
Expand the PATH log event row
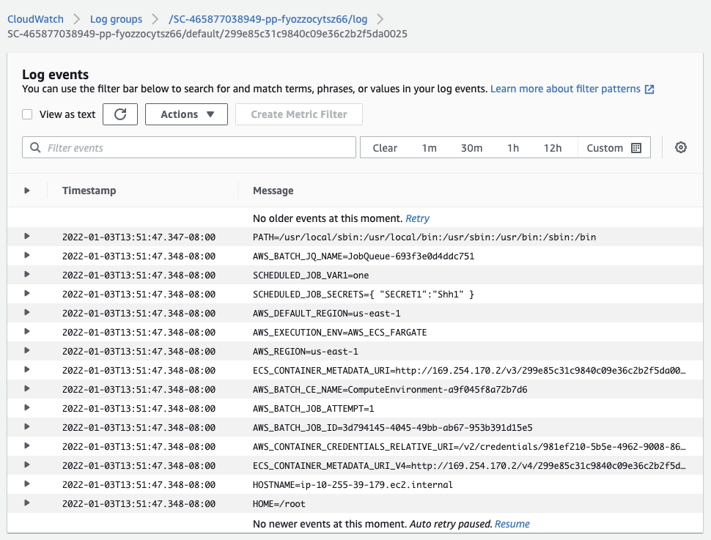[27, 237]
